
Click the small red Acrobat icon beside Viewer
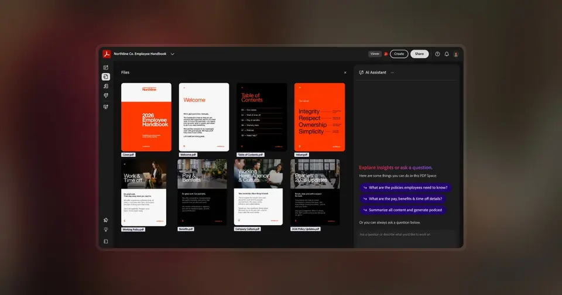(x=386, y=54)
